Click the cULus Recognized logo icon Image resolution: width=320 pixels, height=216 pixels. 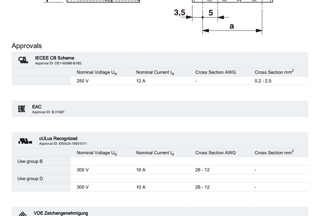click(x=25, y=141)
